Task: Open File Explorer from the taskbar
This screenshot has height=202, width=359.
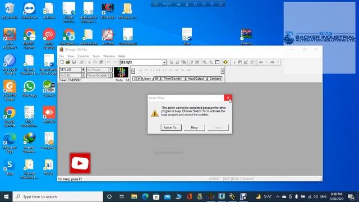Action: point(134,196)
